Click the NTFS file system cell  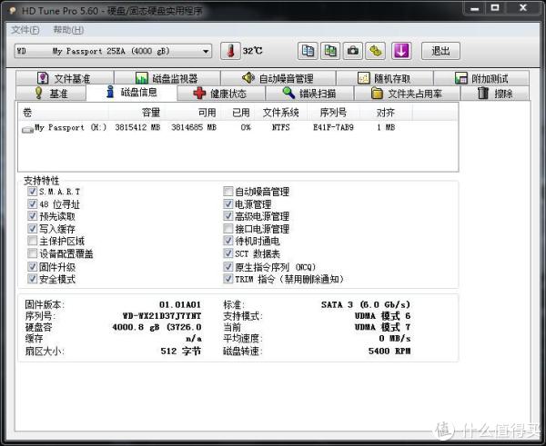280,127
